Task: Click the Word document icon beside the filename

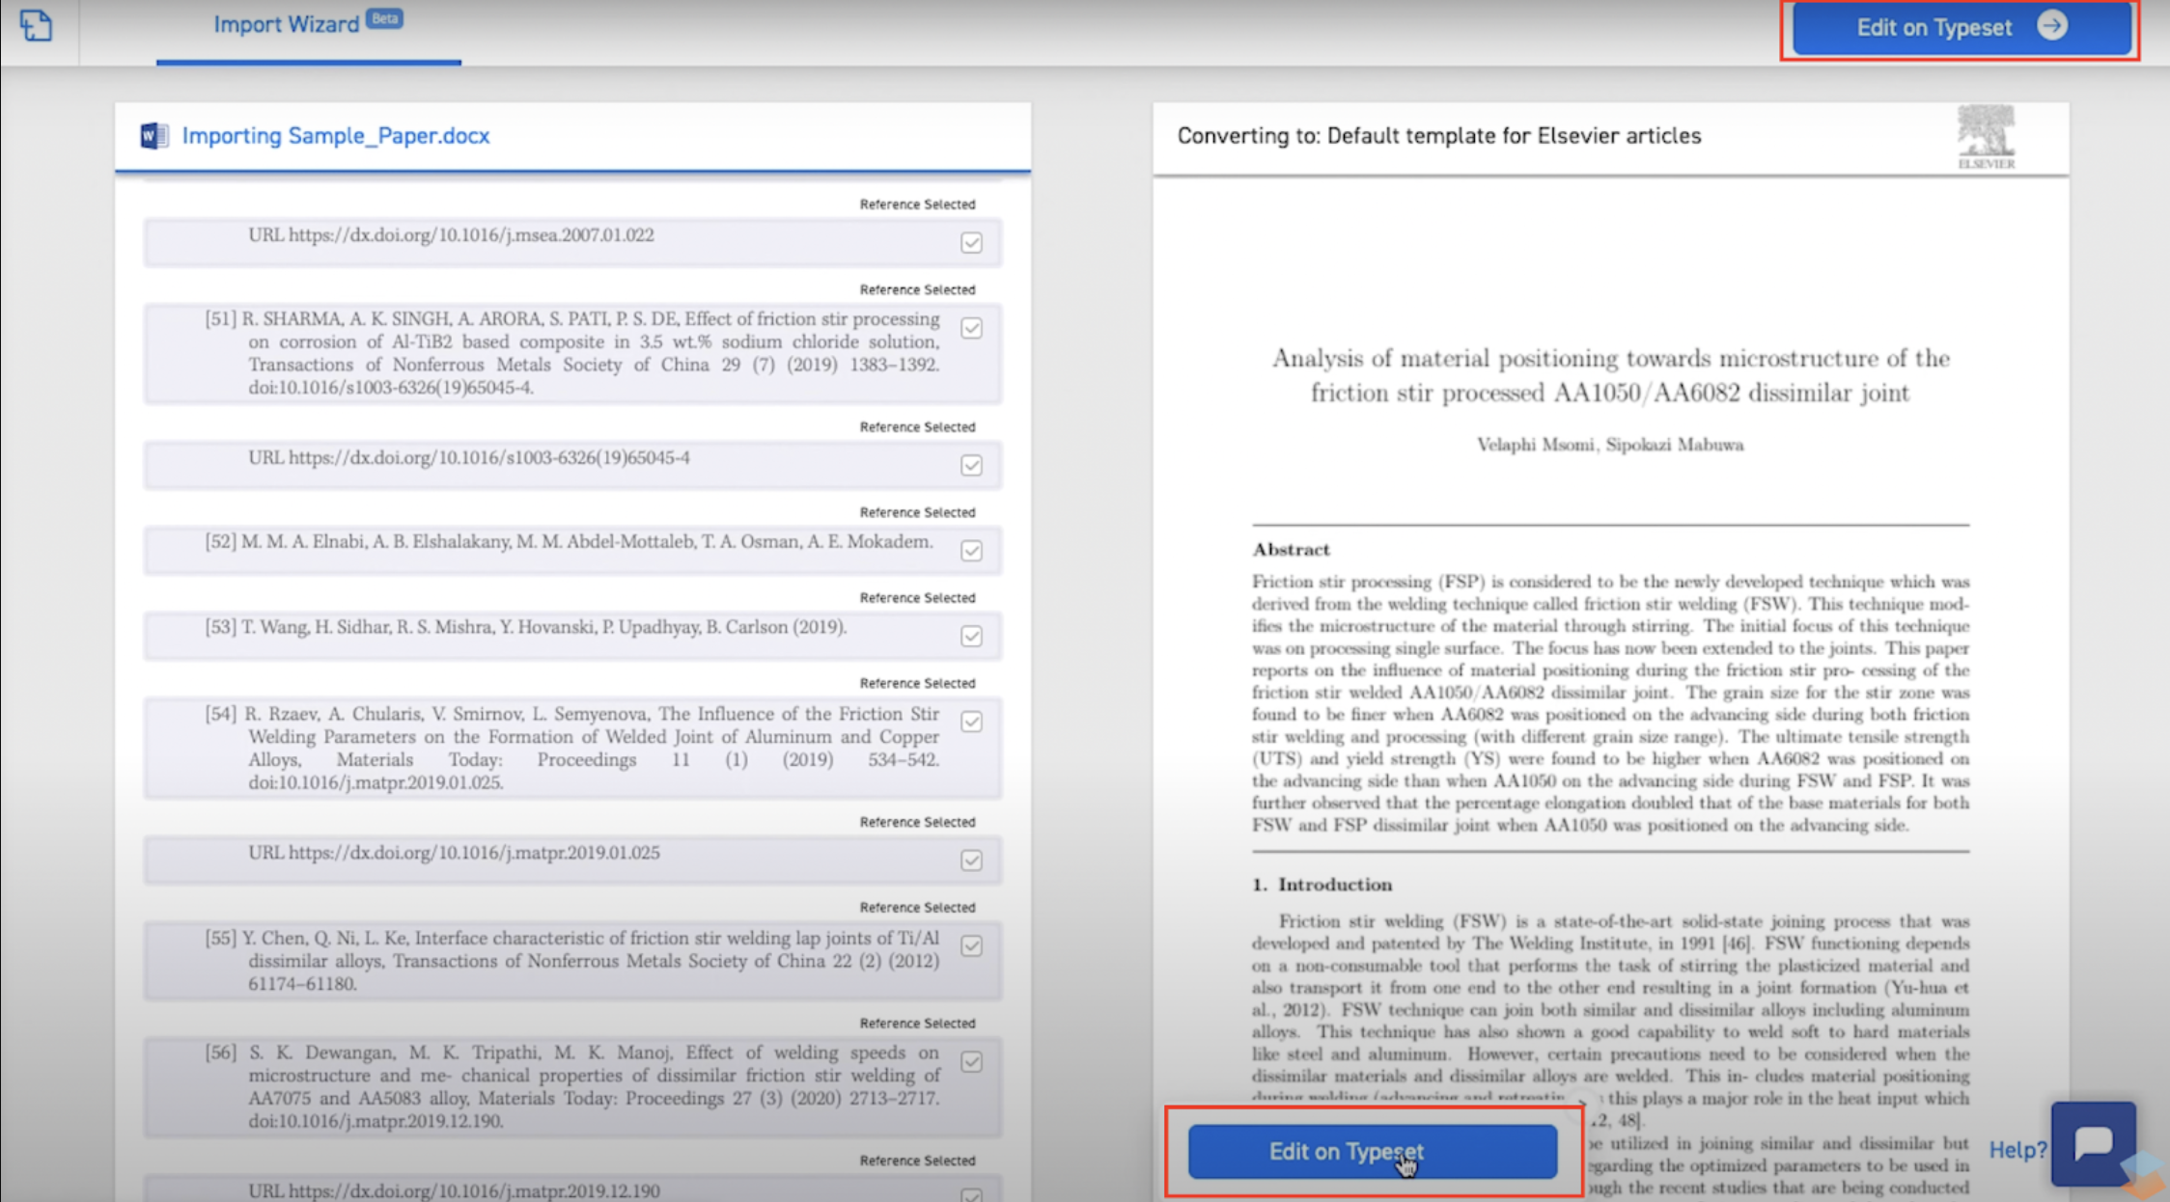Action: (153, 136)
